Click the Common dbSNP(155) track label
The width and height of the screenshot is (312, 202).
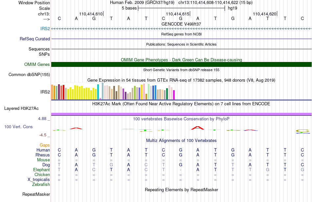tap(29, 74)
